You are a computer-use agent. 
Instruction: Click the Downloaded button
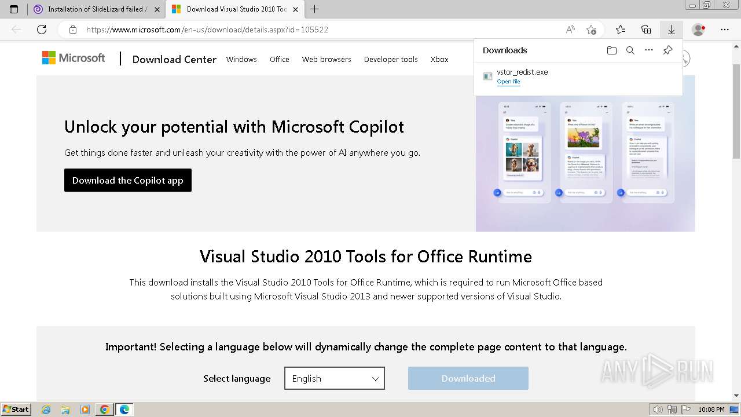point(468,378)
